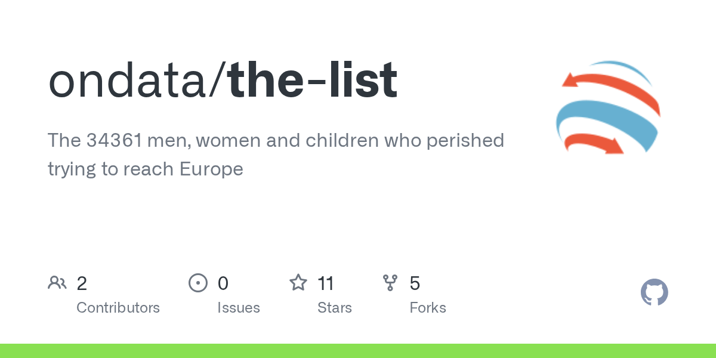The width and height of the screenshot is (716, 358).
Task: Click the contributors count 2
Action: tap(82, 283)
